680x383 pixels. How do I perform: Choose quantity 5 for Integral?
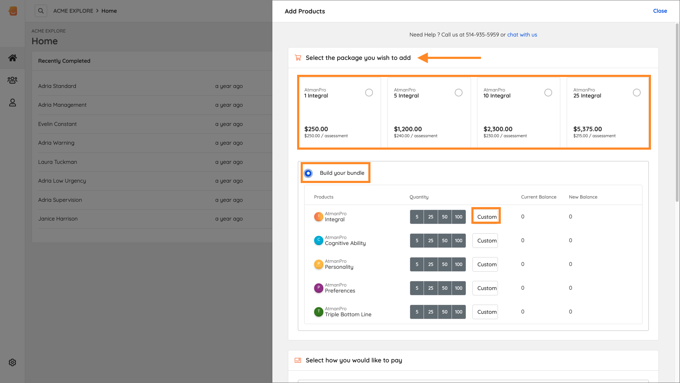(x=417, y=217)
